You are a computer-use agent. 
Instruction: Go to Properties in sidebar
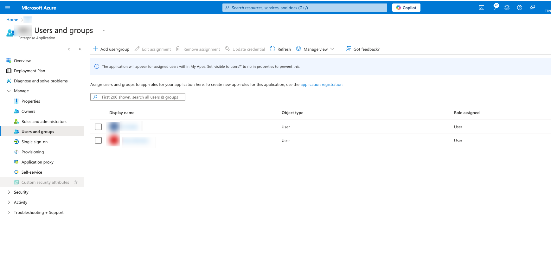click(30, 101)
